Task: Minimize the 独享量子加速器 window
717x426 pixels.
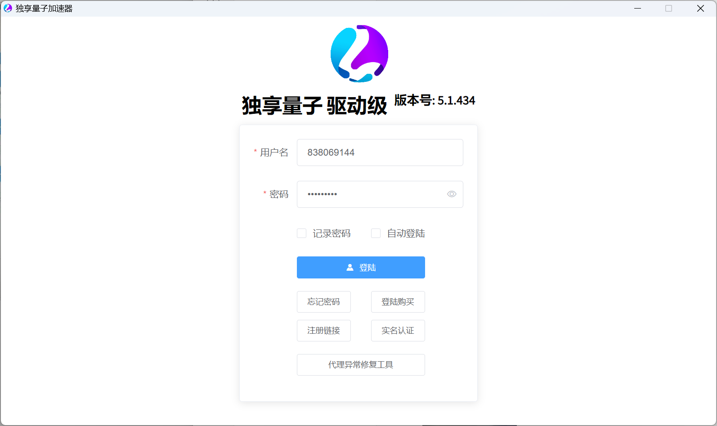Action: pyautogui.click(x=637, y=8)
